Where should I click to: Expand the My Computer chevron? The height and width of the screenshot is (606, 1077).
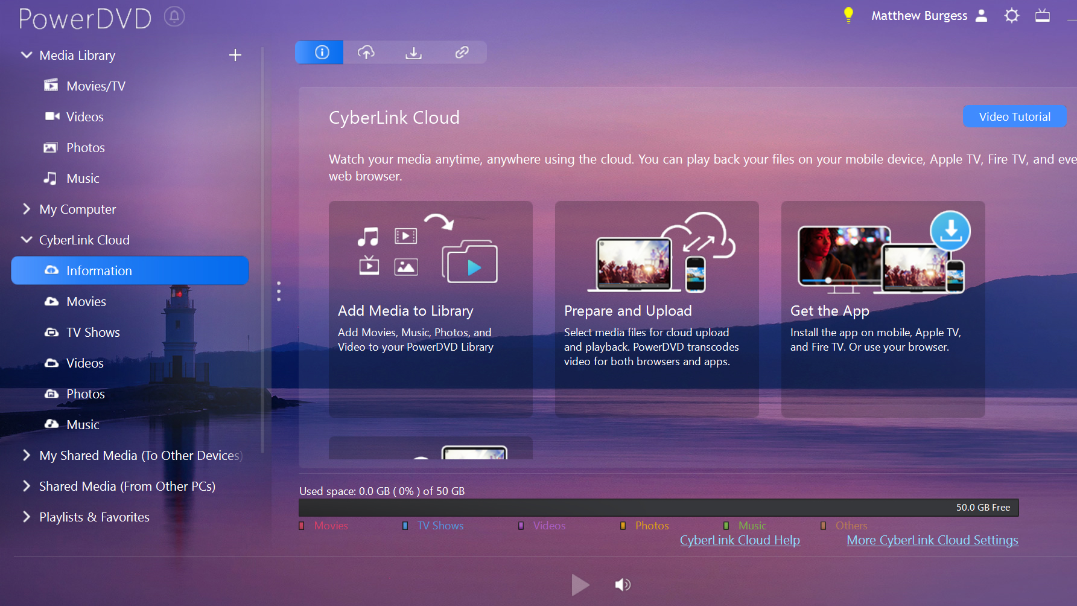[26, 209]
